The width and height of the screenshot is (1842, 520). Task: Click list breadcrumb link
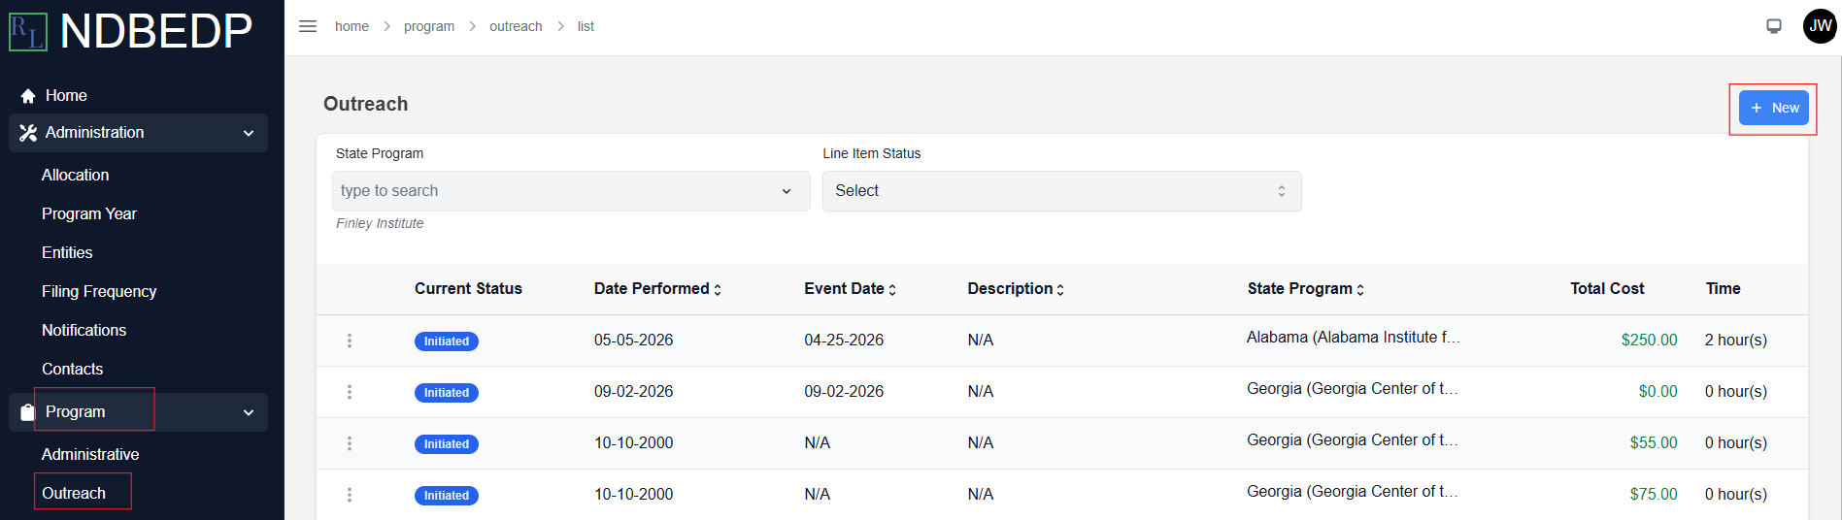(x=586, y=26)
